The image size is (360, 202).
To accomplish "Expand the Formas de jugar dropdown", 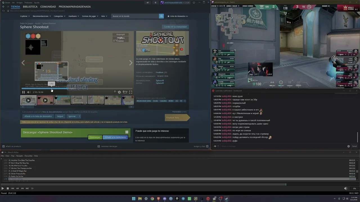I will pyautogui.click(x=90, y=16).
